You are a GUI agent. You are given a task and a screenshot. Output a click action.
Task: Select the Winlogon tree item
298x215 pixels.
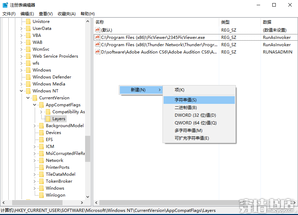56,195
